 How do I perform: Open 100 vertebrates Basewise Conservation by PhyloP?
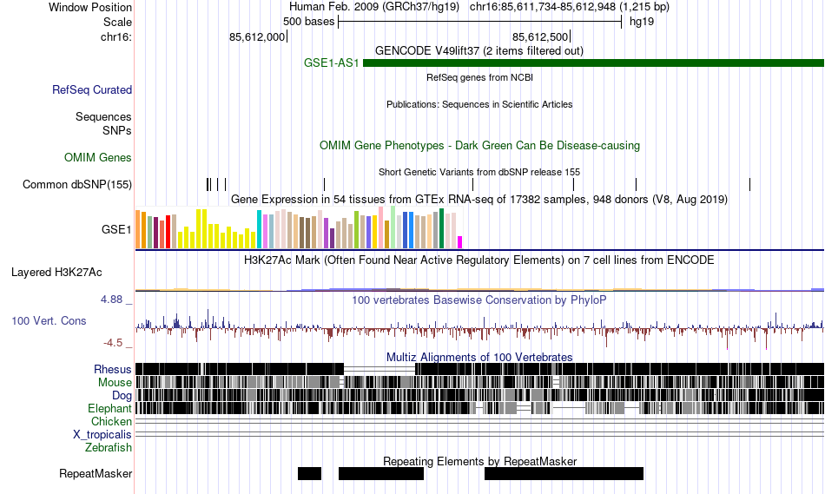(479, 300)
